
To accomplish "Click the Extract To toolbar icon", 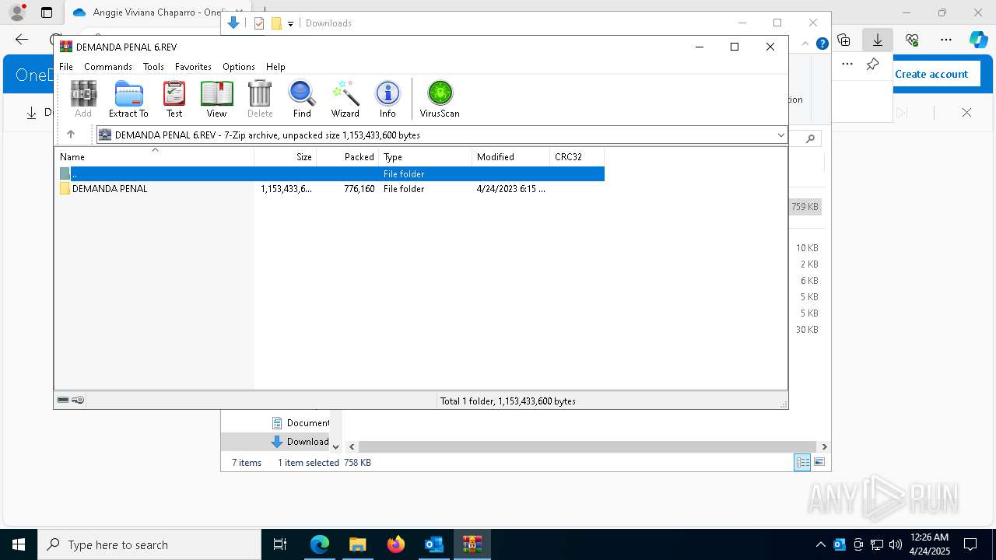I will click(x=128, y=99).
